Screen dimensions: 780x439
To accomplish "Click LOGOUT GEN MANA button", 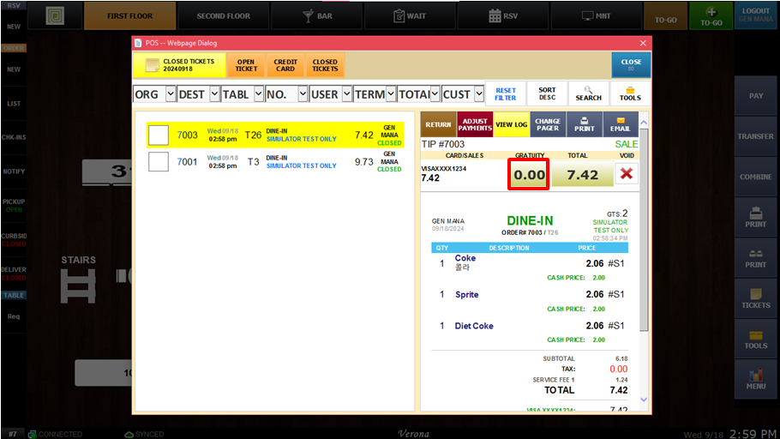I will point(756,15).
